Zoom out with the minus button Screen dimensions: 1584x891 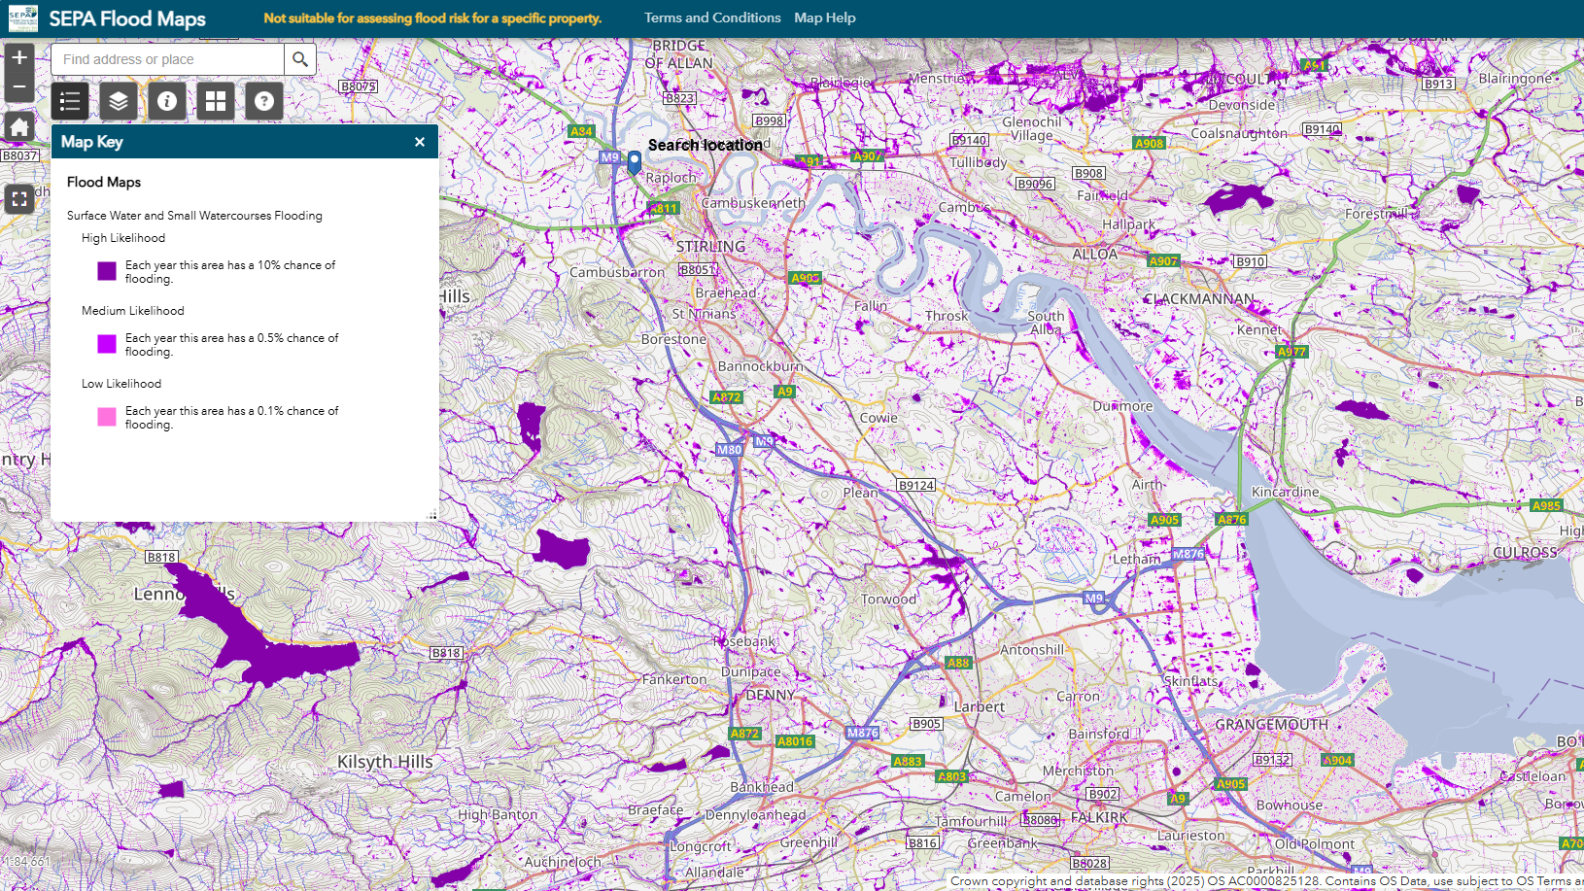pos(18,86)
